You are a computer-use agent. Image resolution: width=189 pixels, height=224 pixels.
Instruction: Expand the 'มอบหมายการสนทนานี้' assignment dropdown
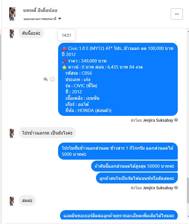[x=42, y=19]
